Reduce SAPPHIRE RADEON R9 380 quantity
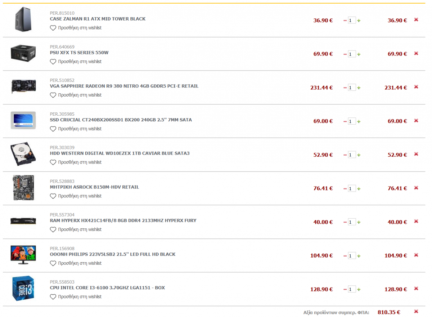Screen dimensions: 432x317 coord(345,88)
